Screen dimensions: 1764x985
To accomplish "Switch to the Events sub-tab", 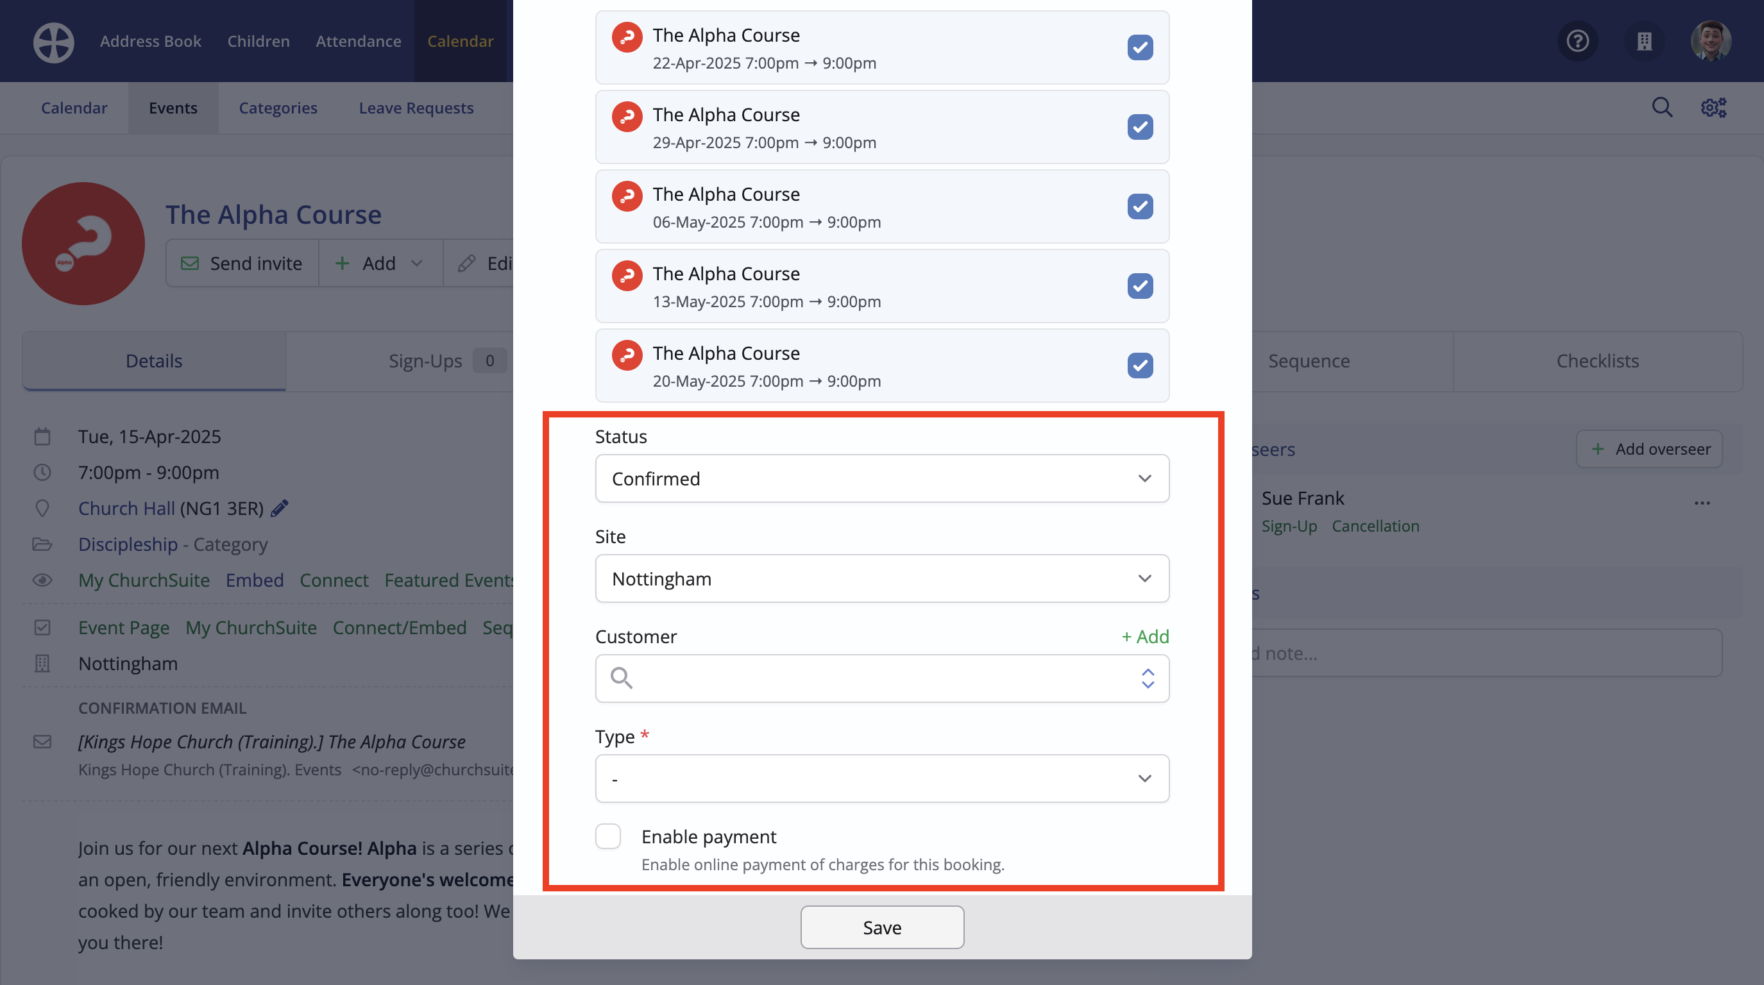I will (x=173, y=108).
